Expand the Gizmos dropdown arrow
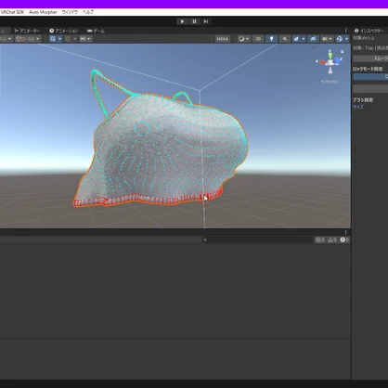The width and height of the screenshot is (388, 388). [346, 39]
